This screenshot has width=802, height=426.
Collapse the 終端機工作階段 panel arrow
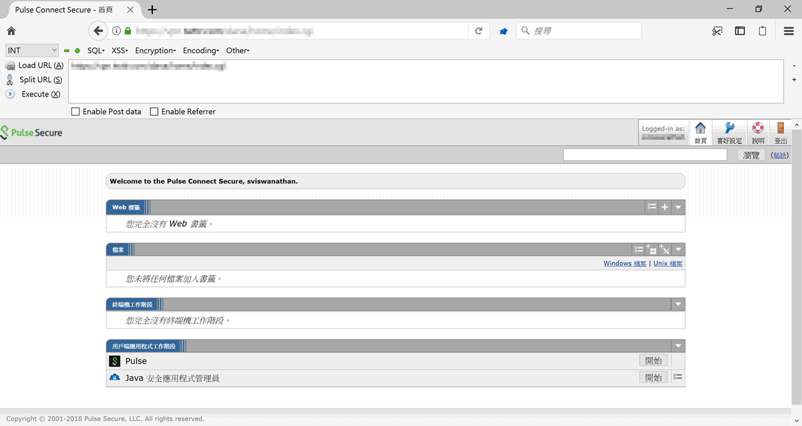click(678, 304)
